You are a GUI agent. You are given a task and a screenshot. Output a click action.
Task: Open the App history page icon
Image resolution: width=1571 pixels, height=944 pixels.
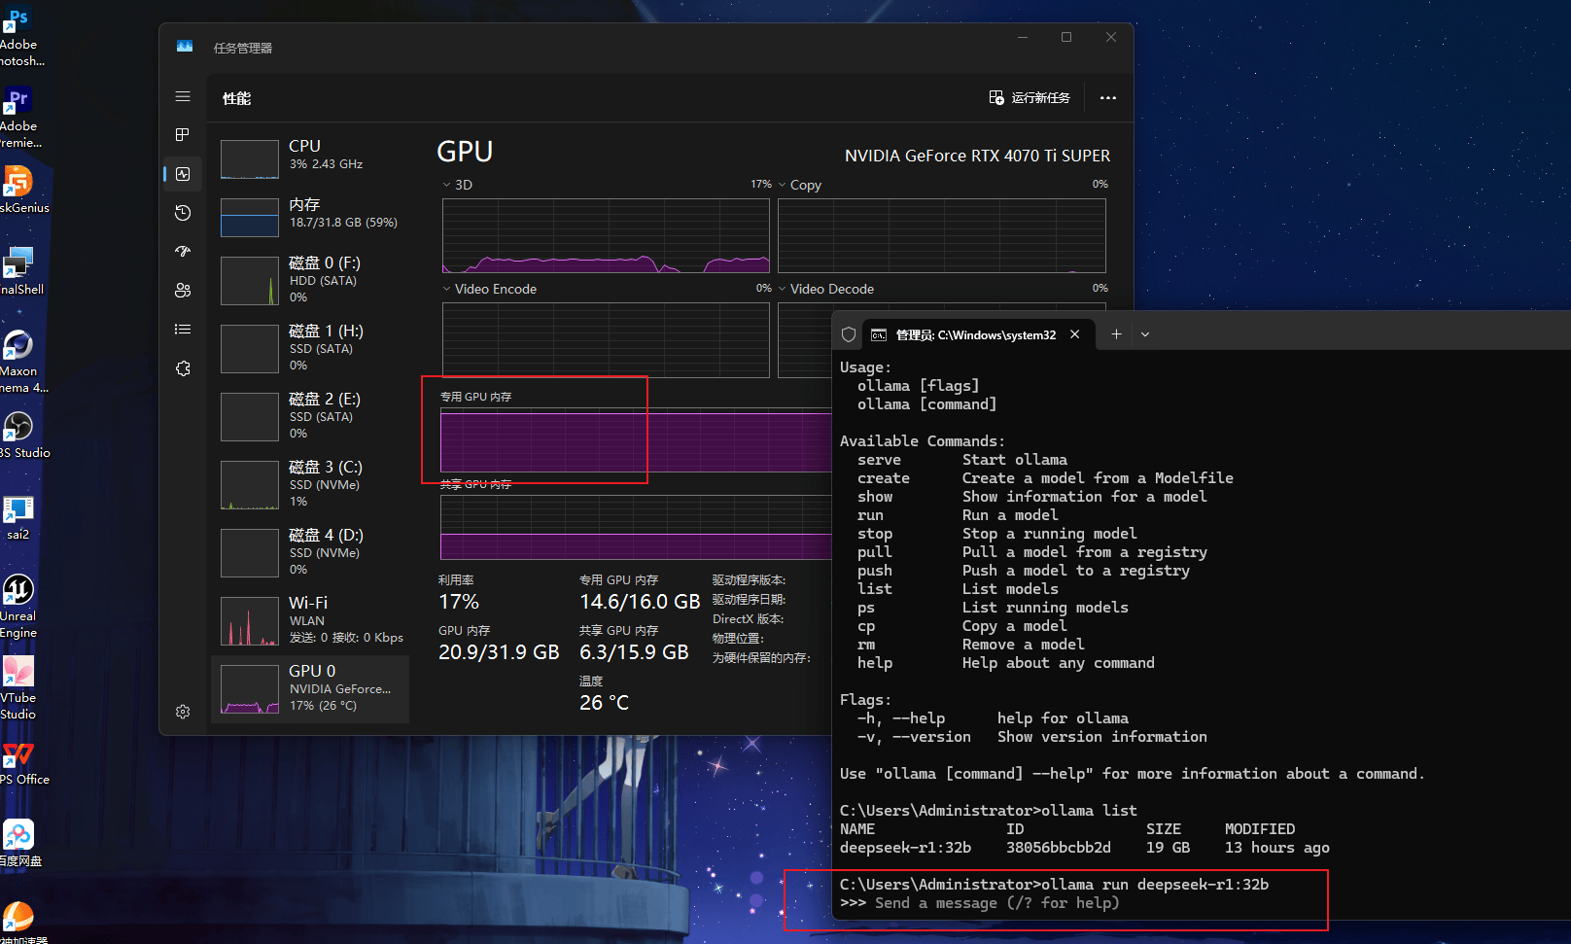click(x=183, y=213)
